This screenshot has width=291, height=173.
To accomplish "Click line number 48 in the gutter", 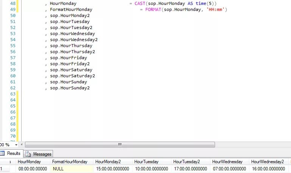I will coord(13,3).
